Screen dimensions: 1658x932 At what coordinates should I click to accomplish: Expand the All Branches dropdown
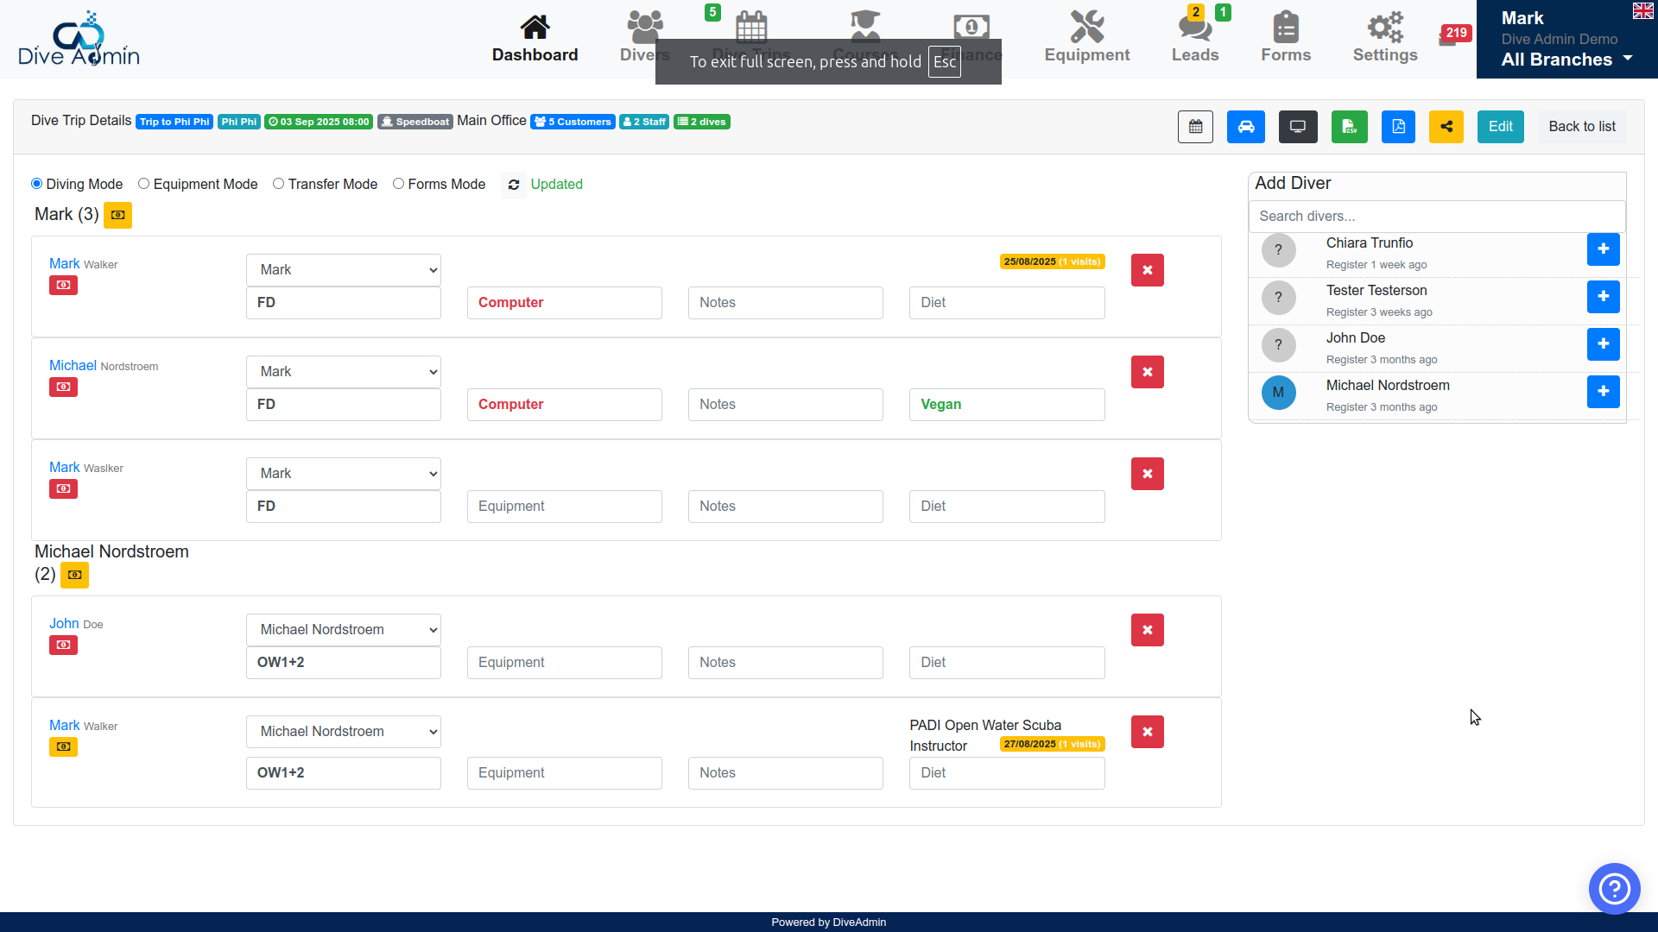(x=1566, y=60)
